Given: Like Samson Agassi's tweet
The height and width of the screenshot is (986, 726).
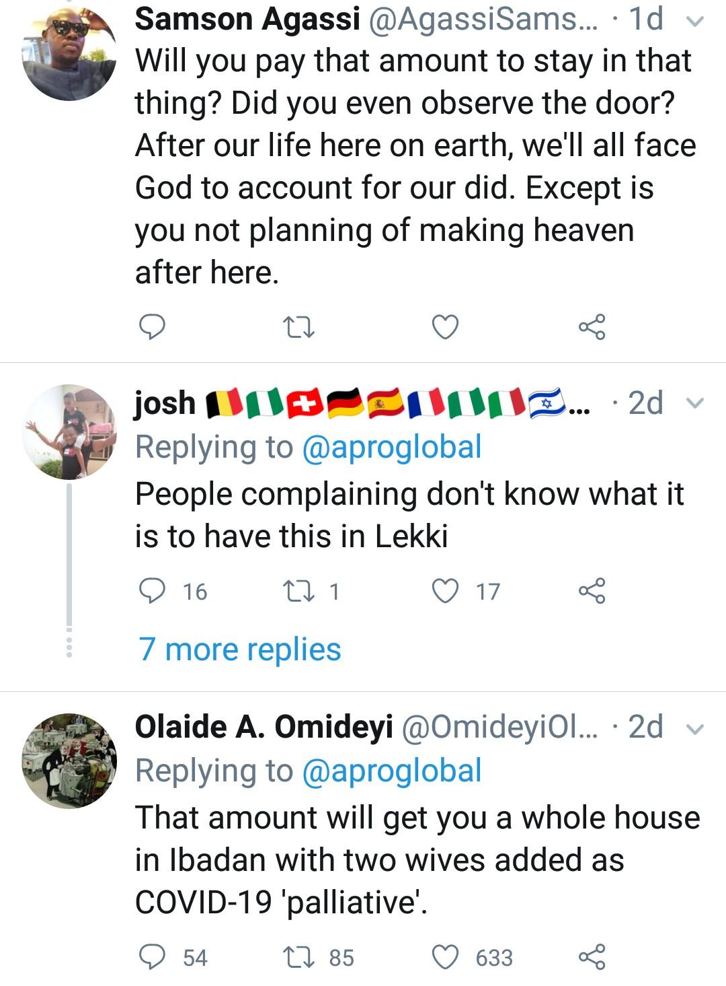Looking at the screenshot, I should pyautogui.click(x=444, y=327).
